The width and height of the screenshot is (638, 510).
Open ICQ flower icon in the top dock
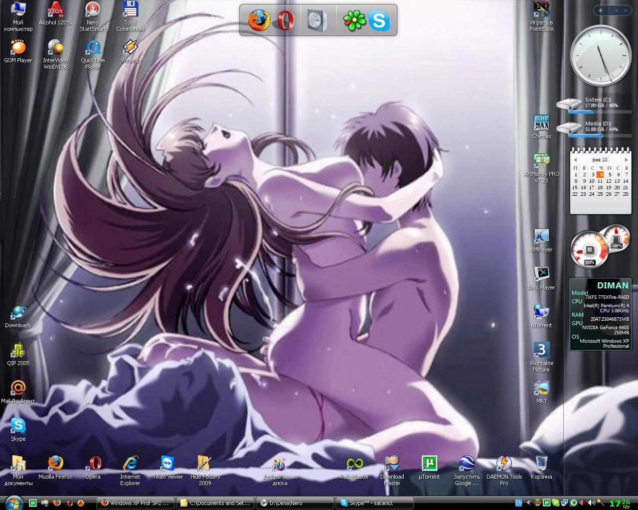pyautogui.click(x=354, y=20)
